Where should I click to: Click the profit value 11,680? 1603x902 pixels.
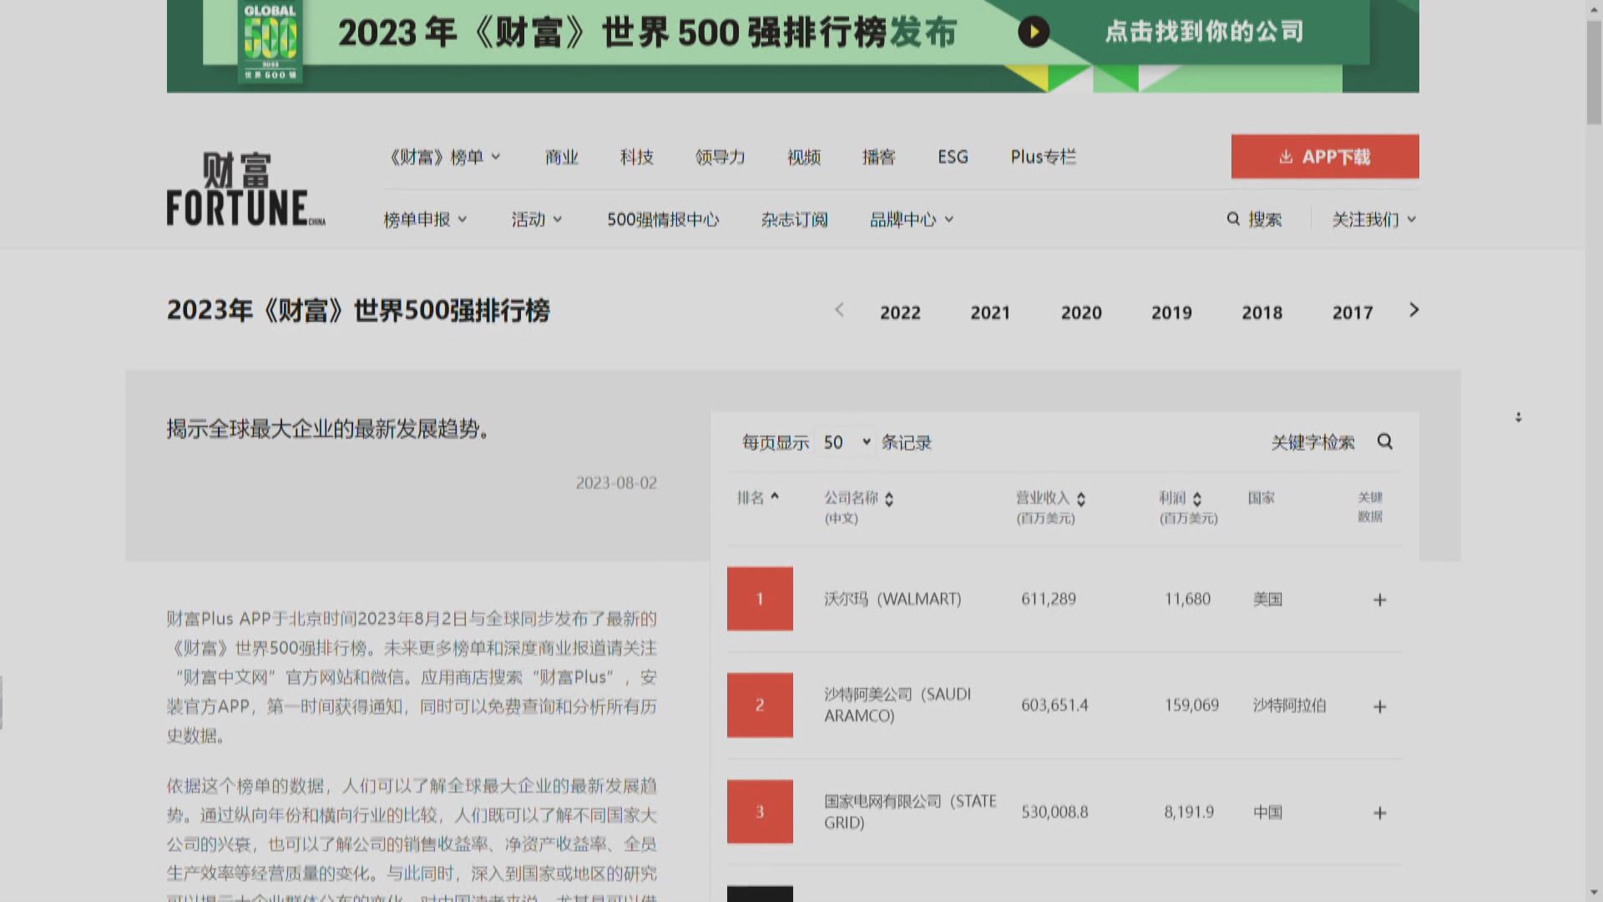click(1187, 599)
